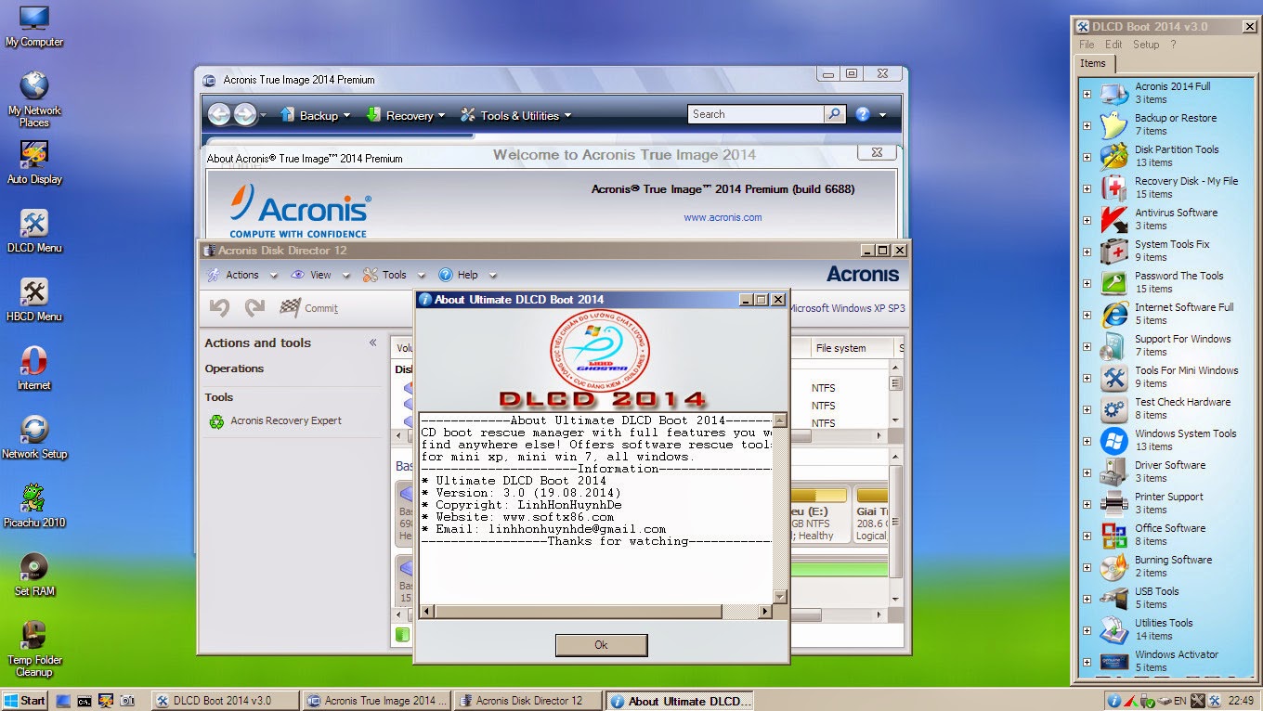Click the Antivirus Software Kaspersky icon
The height and width of the screenshot is (711, 1263).
1113,219
